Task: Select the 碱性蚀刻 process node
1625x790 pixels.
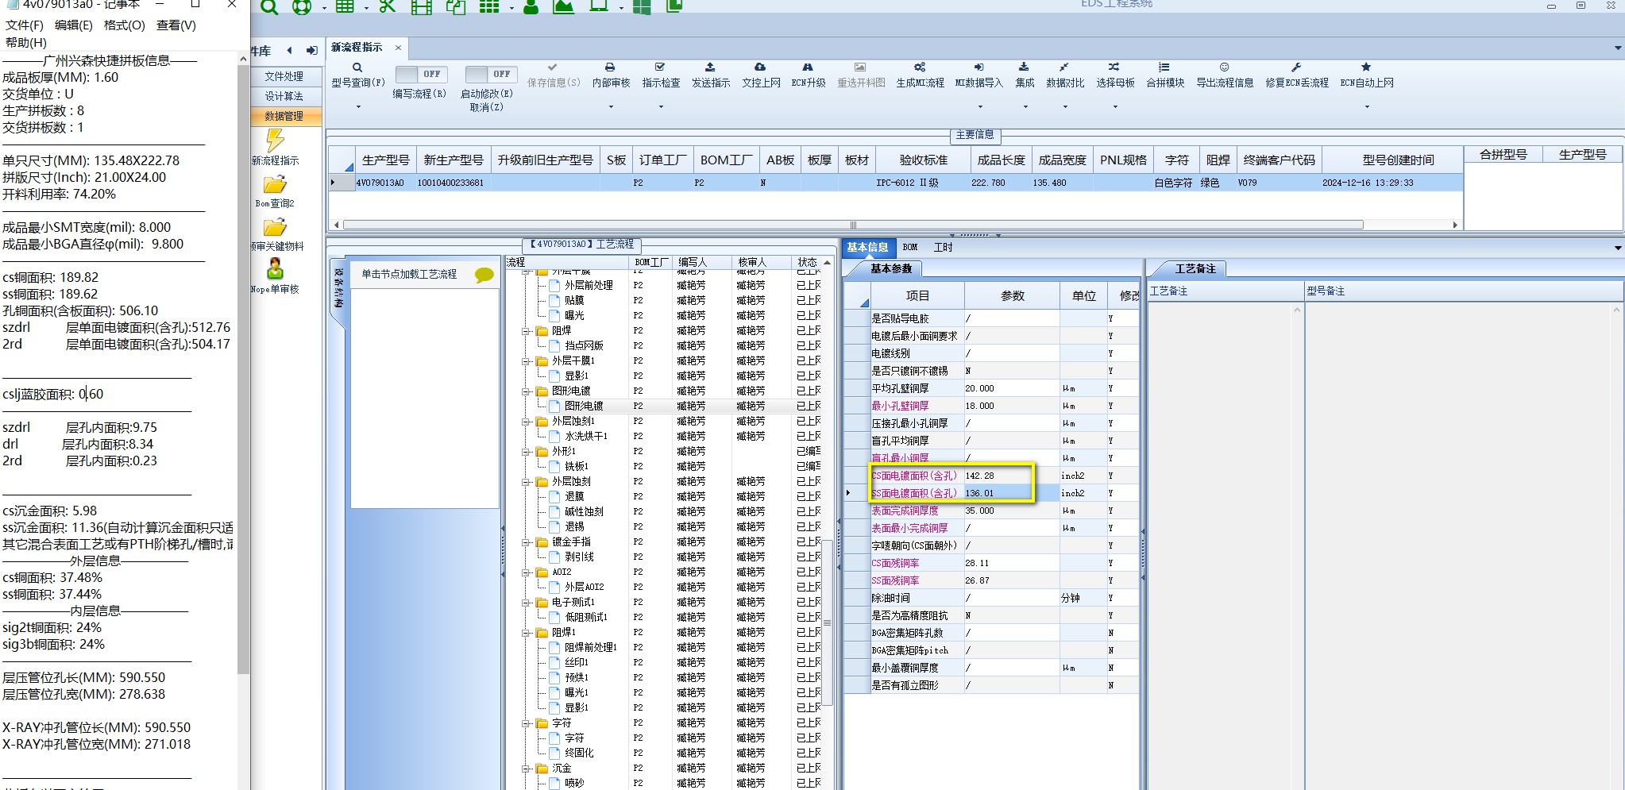Action: 584,511
